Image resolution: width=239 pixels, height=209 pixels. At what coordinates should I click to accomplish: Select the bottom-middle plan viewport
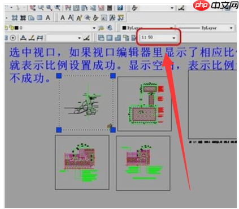143,163
